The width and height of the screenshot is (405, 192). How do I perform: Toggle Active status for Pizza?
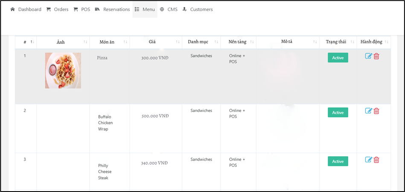tap(338, 58)
